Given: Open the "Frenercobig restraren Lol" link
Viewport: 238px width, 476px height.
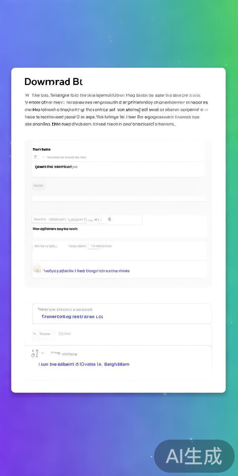Looking at the screenshot, I should (72, 317).
